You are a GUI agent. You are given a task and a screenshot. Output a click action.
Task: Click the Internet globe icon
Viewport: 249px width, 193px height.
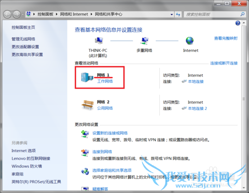(x=190, y=41)
